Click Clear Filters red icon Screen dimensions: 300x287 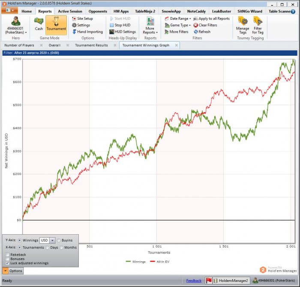point(195,25)
